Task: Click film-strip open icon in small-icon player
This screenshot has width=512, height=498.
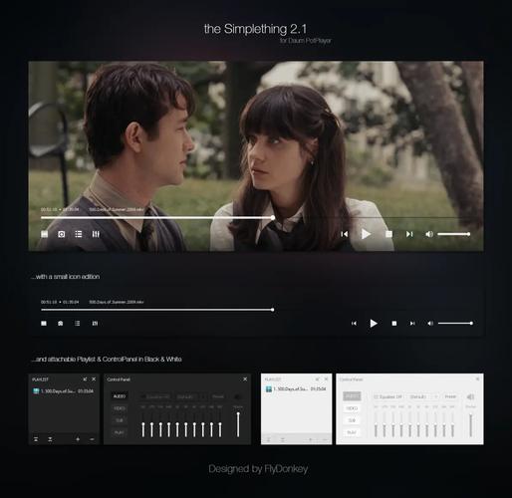Action: click(x=44, y=324)
